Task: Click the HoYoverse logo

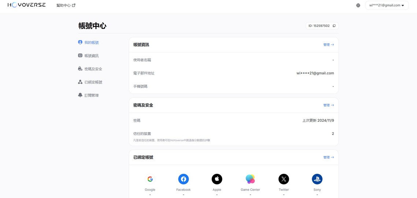Action: (x=27, y=5)
